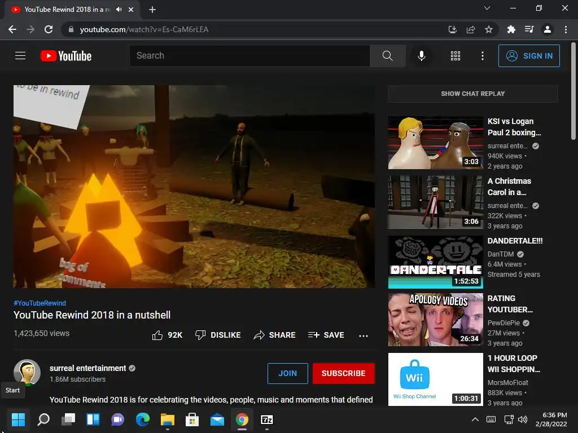This screenshot has width=578, height=433.
Task: Open a new Chrome tab
Action: pos(152,10)
